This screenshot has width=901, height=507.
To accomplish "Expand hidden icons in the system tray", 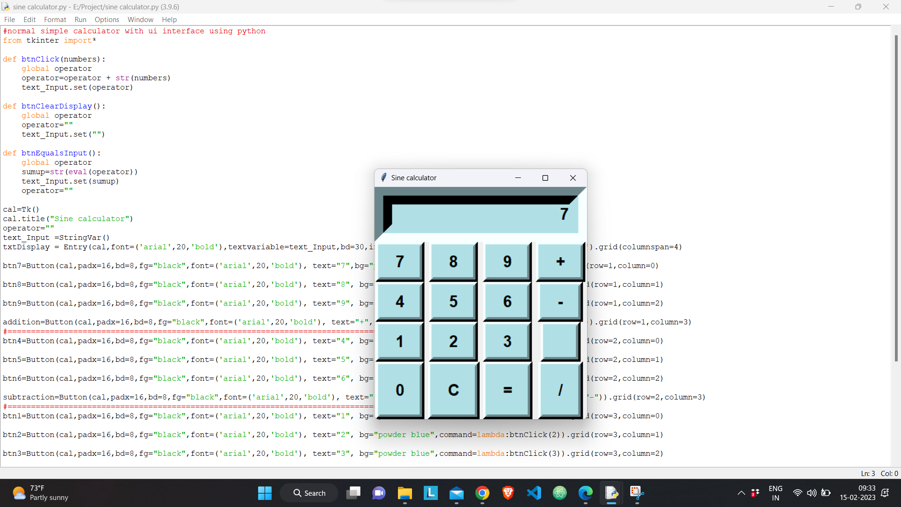I will [741, 493].
